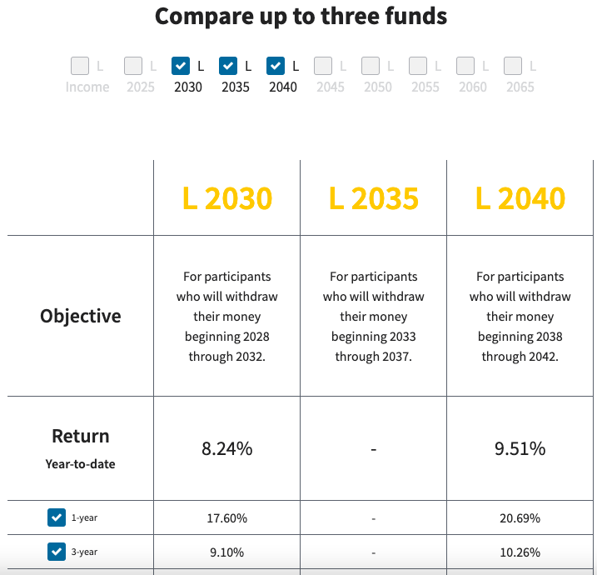Select the L 2055 fund checkbox
The height and width of the screenshot is (575, 597).
(418, 66)
